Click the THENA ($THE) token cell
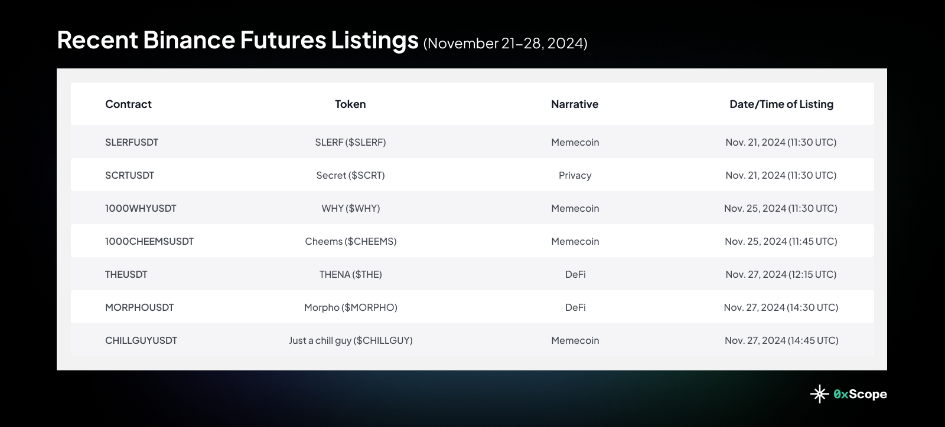The image size is (945, 427). tap(351, 274)
